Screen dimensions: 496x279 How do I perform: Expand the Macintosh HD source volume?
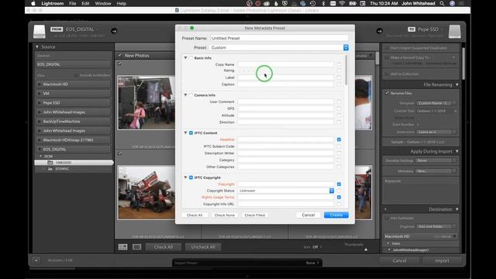pyautogui.click(x=40, y=84)
